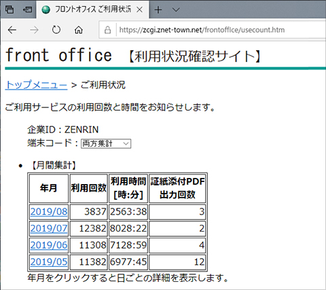326x290 pixels.
Task: Select the フロントオフィス ご利用状況 tab
Action: pos(92,10)
